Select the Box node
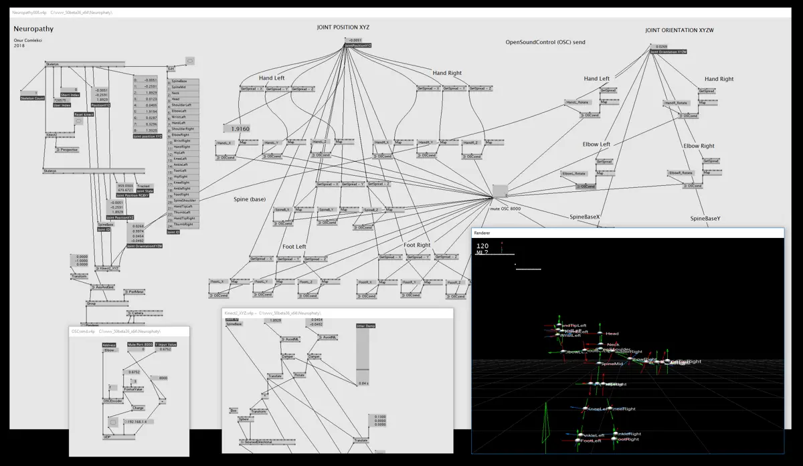This screenshot has width=803, height=466. click(234, 410)
